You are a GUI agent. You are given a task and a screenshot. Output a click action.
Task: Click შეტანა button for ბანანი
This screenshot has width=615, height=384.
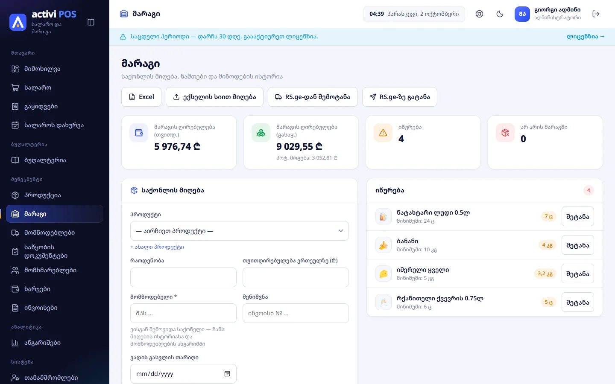point(577,245)
